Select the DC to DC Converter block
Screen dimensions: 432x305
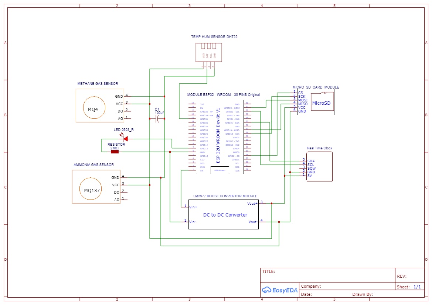tap(224, 215)
